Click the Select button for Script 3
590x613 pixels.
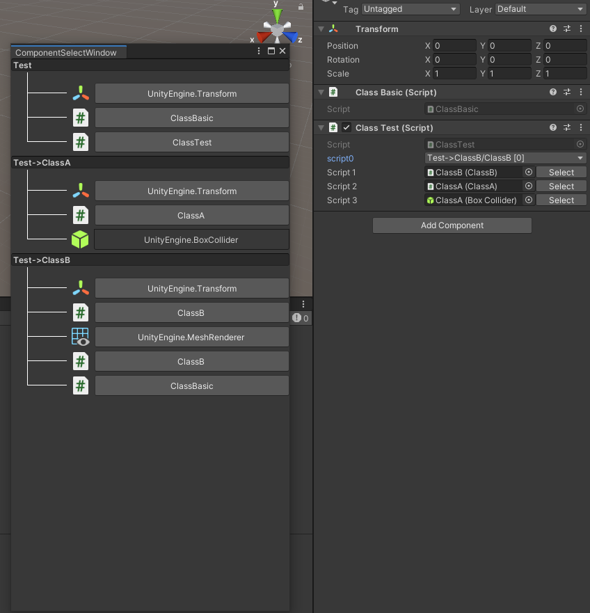click(561, 200)
